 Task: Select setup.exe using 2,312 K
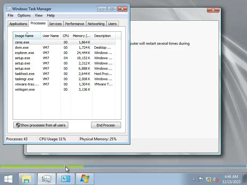[64, 63]
